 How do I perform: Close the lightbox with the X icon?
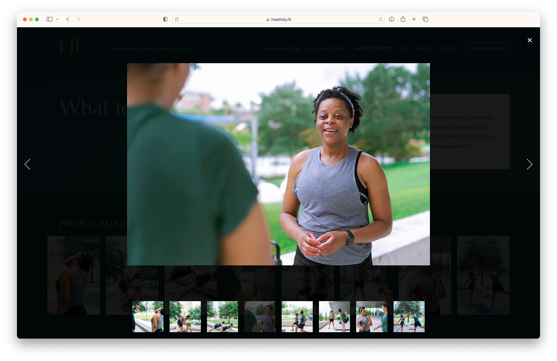(529, 40)
